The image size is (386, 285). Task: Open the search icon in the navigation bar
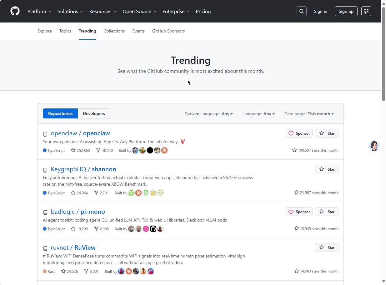(x=301, y=11)
